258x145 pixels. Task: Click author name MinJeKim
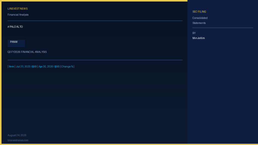(199, 38)
